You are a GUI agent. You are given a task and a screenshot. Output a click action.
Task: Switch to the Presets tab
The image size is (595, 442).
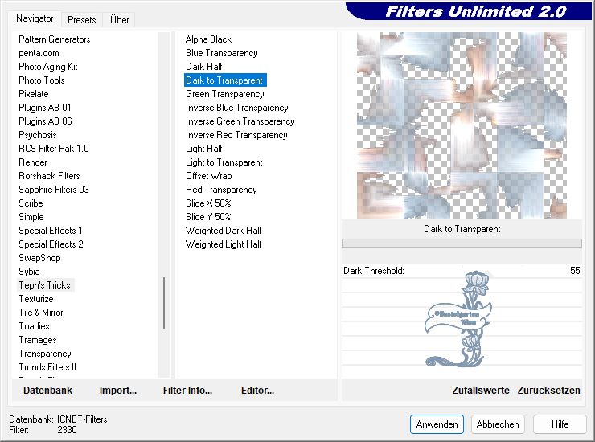[82, 19]
